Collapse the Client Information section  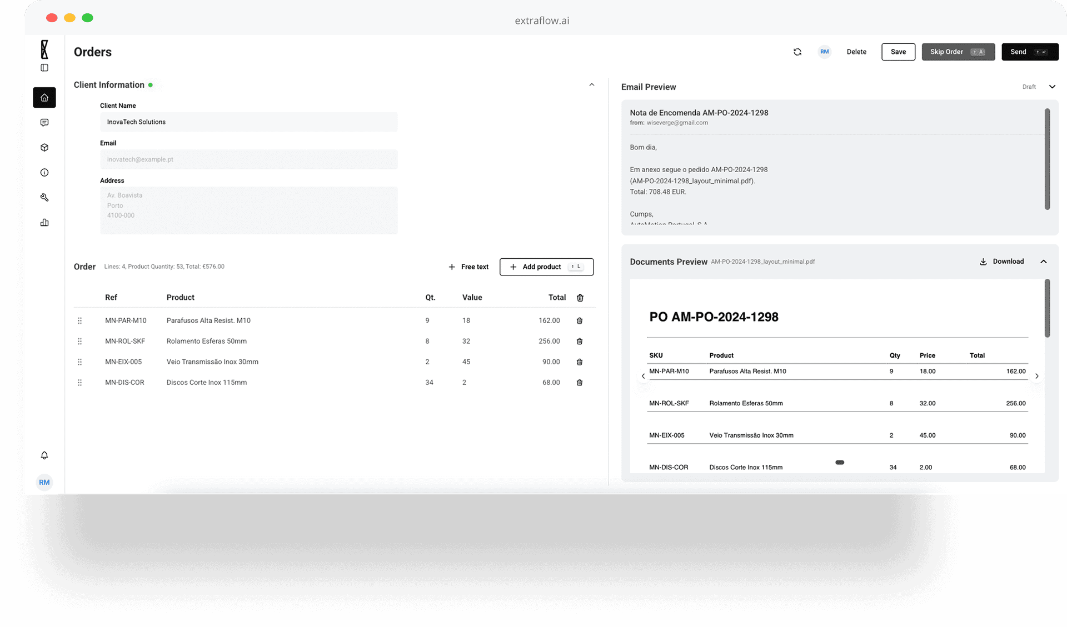[x=591, y=84]
